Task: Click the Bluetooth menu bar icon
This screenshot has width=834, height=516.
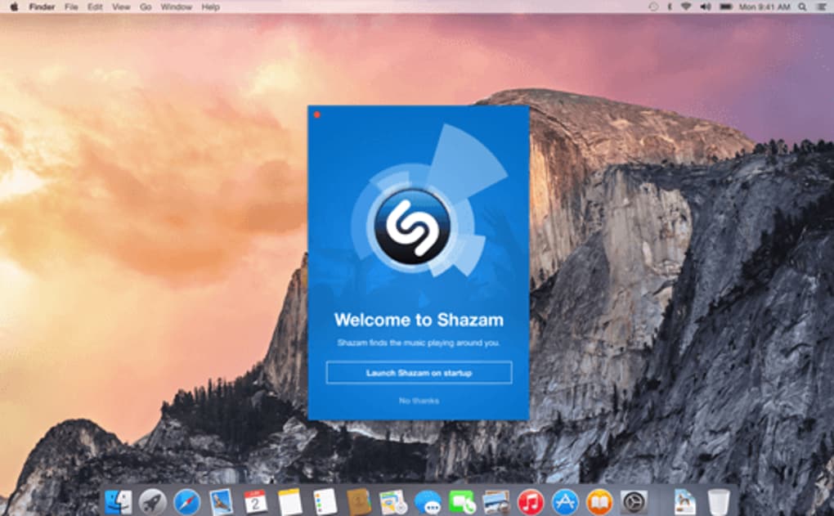Action: click(670, 7)
